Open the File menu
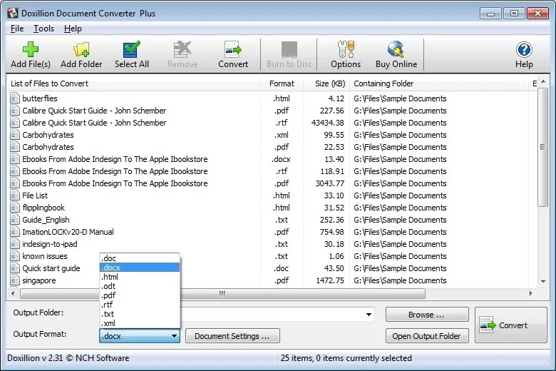The height and width of the screenshot is (371, 556). (17, 29)
